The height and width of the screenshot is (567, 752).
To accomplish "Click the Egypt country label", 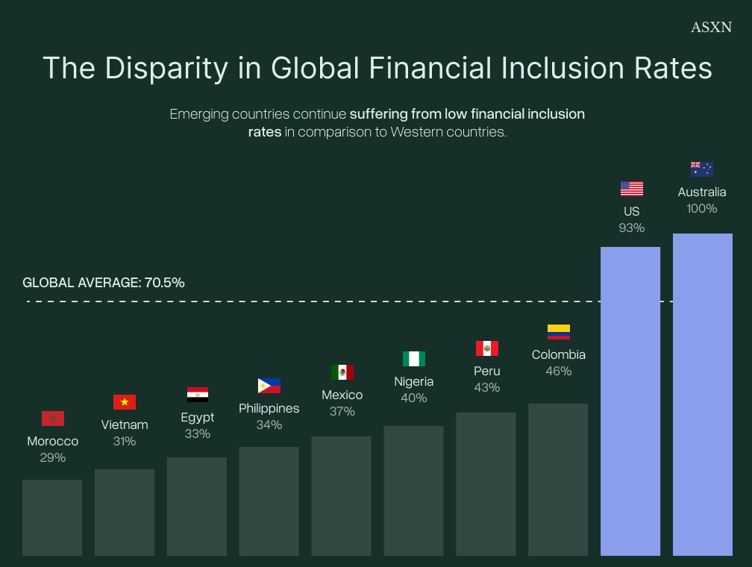I will pyautogui.click(x=198, y=418).
